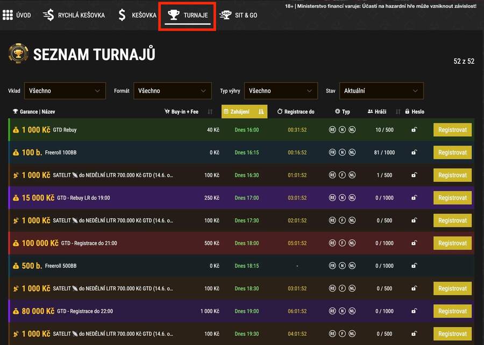Click the 52 z 52 tournament counter
The image size is (484, 345).
click(x=464, y=61)
